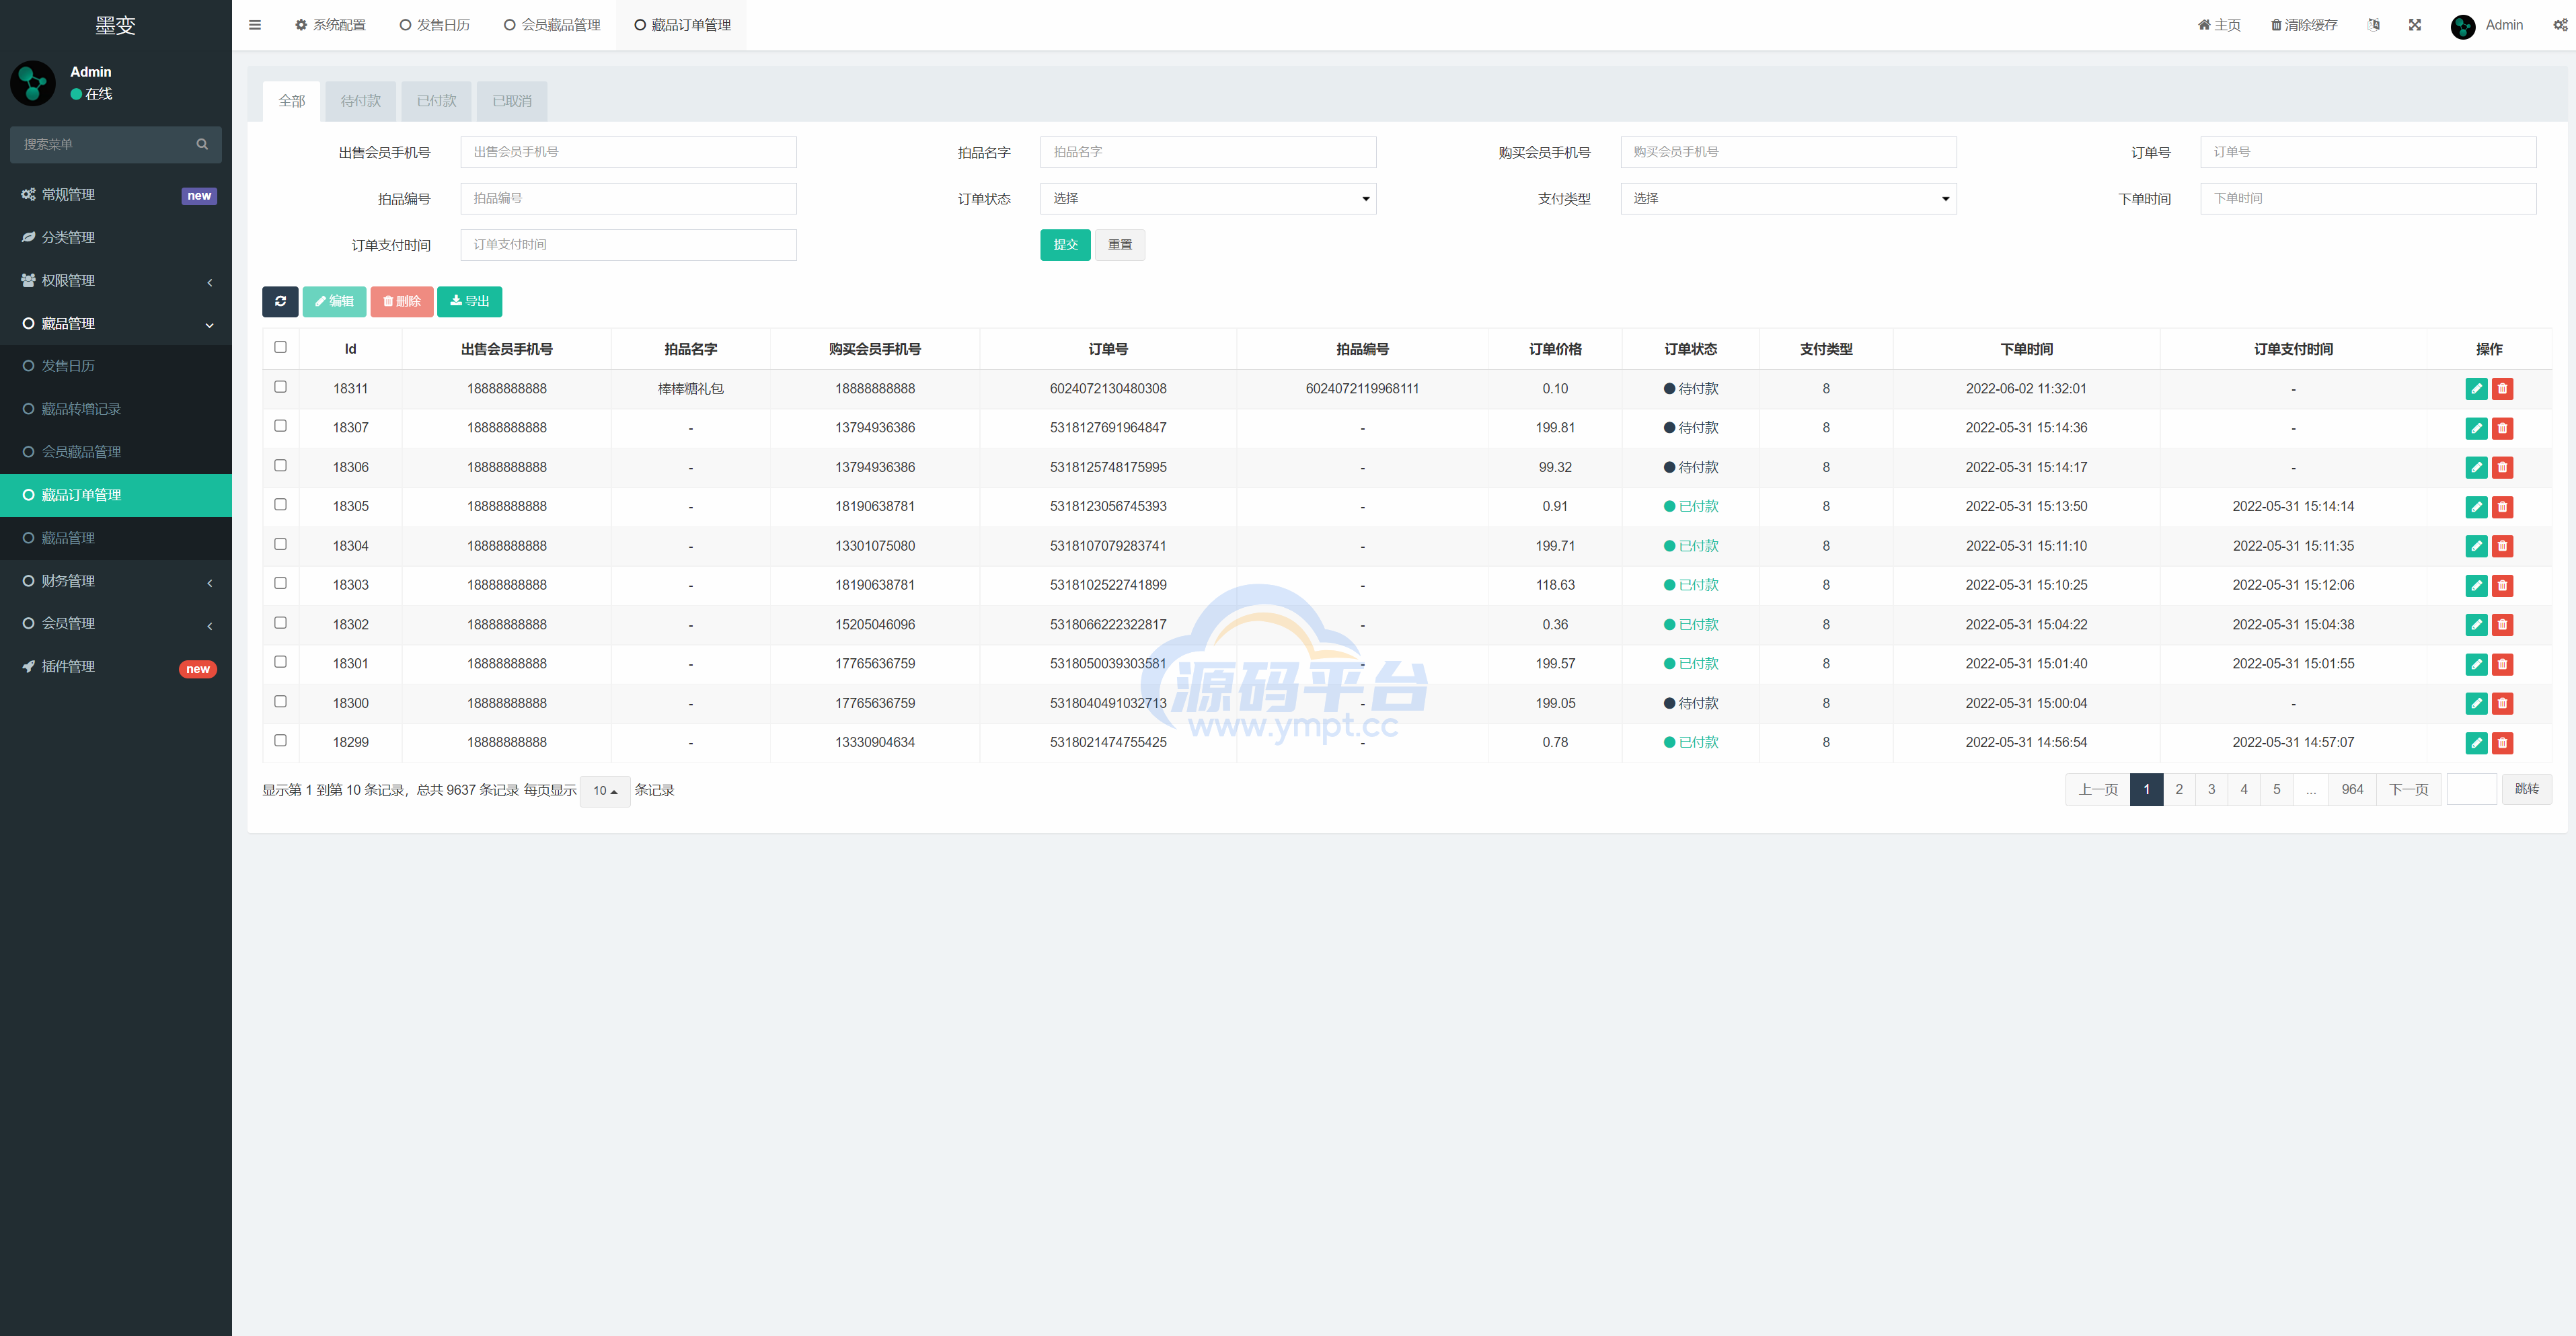Edit order 18311 with the pencil icon
This screenshot has height=1336, width=2576.
click(x=2476, y=389)
